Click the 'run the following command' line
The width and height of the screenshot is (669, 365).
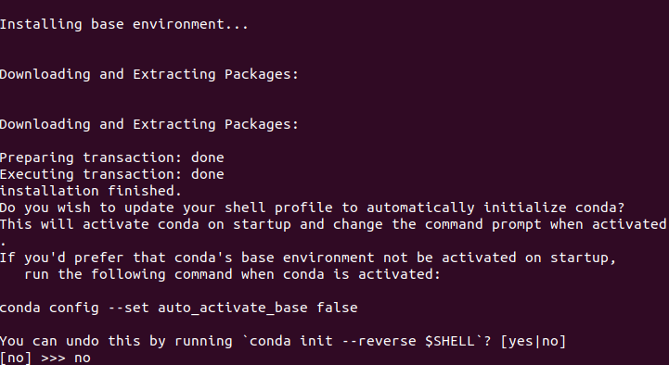pyautogui.click(x=232, y=274)
